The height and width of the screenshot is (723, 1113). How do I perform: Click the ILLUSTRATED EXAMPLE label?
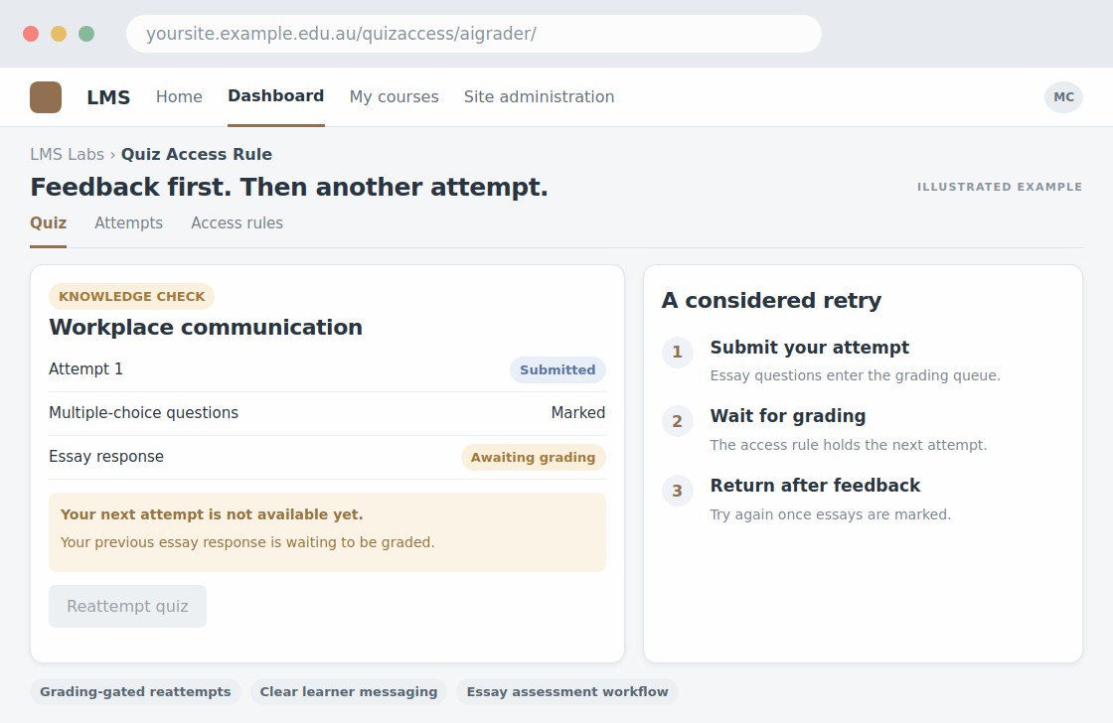point(1000,187)
